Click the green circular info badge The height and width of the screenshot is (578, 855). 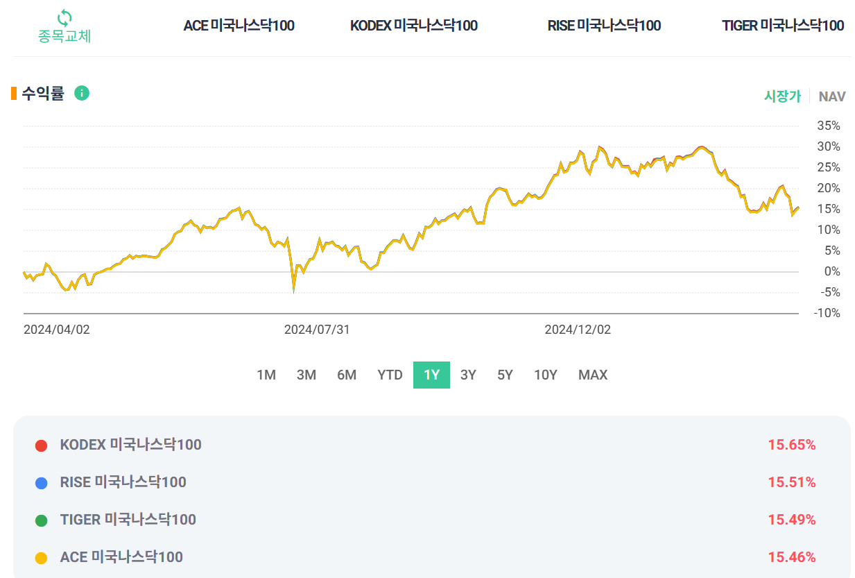(82, 94)
